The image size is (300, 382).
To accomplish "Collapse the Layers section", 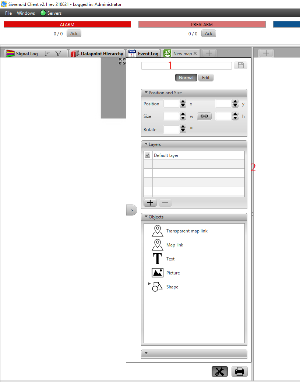I will click(x=146, y=144).
